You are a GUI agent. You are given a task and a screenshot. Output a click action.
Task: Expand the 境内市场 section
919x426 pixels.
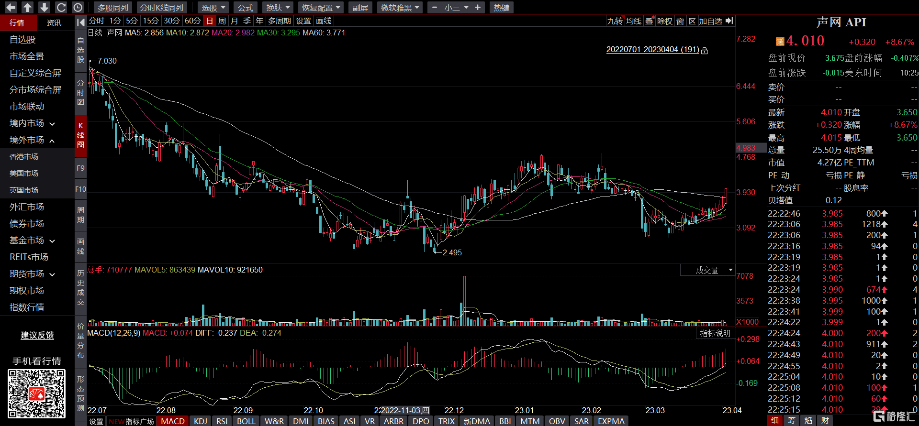32,123
